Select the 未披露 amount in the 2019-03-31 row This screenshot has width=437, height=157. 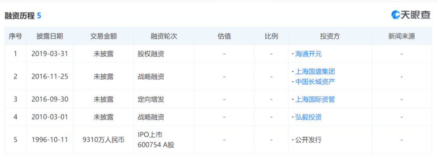(x=104, y=54)
